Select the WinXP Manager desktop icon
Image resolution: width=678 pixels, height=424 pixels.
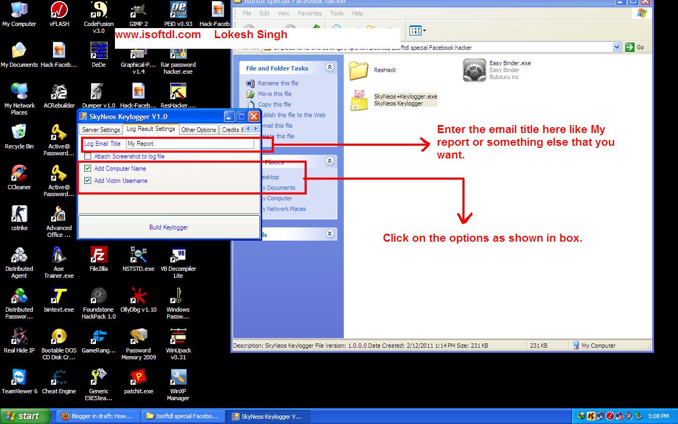[178, 385]
